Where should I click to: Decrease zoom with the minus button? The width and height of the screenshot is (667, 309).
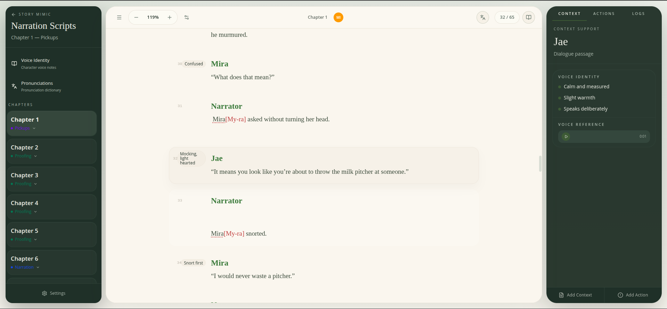coord(136,17)
